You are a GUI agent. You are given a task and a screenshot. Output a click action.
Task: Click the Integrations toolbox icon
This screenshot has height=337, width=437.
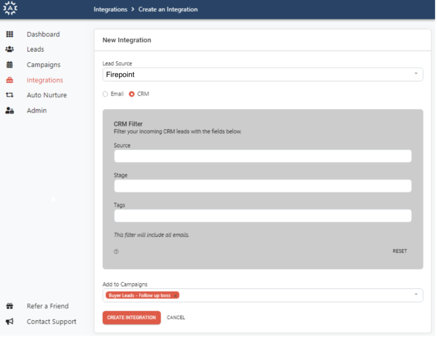(x=10, y=80)
